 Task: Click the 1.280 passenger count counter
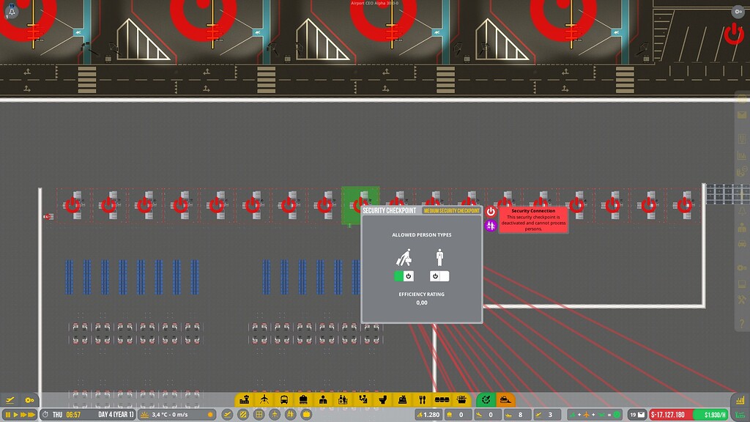tap(428, 415)
